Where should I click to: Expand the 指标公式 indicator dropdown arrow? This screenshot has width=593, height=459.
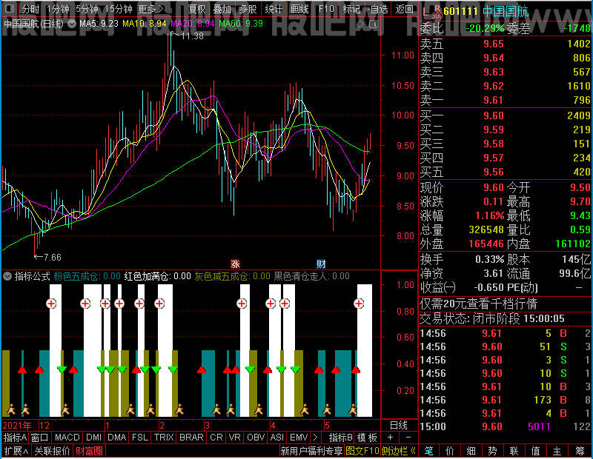pyautogui.click(x=7, y=276)
